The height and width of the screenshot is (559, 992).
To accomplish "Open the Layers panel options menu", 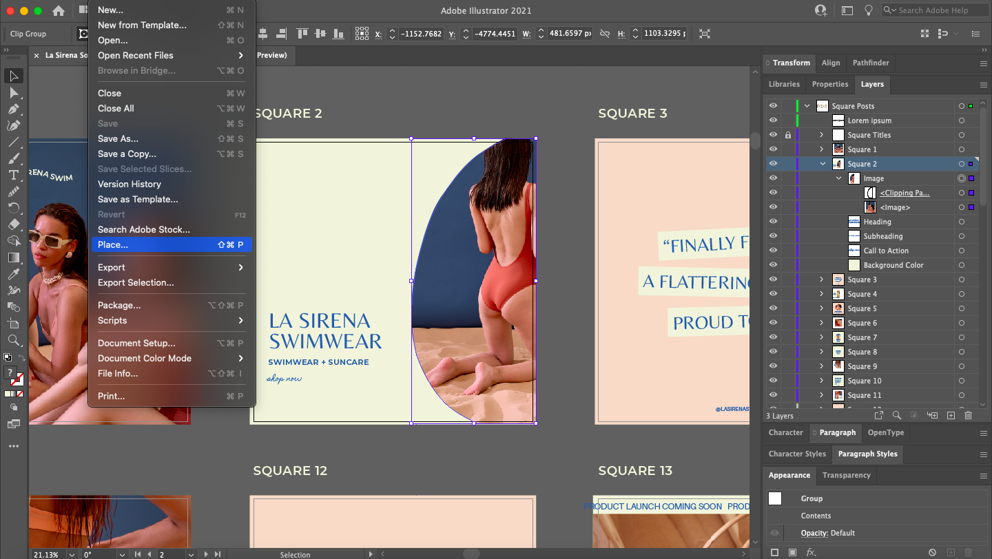I will 983,85.
